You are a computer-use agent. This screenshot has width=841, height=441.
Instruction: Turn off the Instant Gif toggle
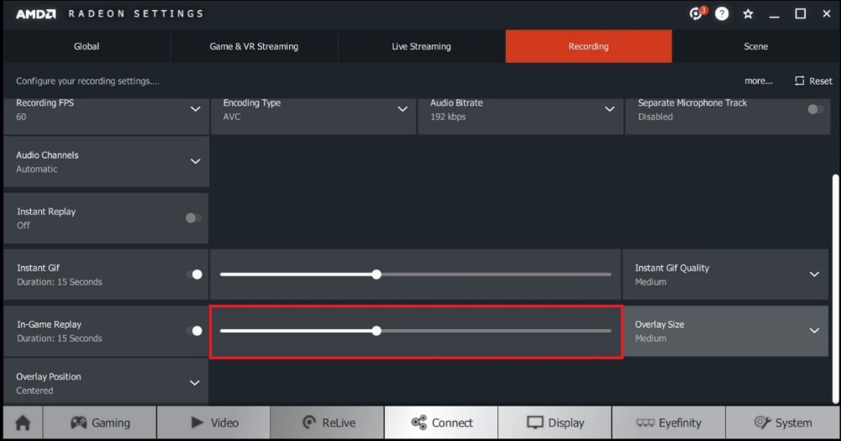(194, 275)
